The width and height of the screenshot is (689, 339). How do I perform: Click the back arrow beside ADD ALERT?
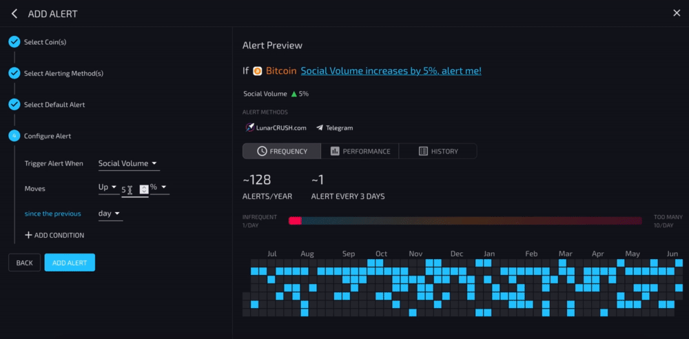tap(14, 14)
